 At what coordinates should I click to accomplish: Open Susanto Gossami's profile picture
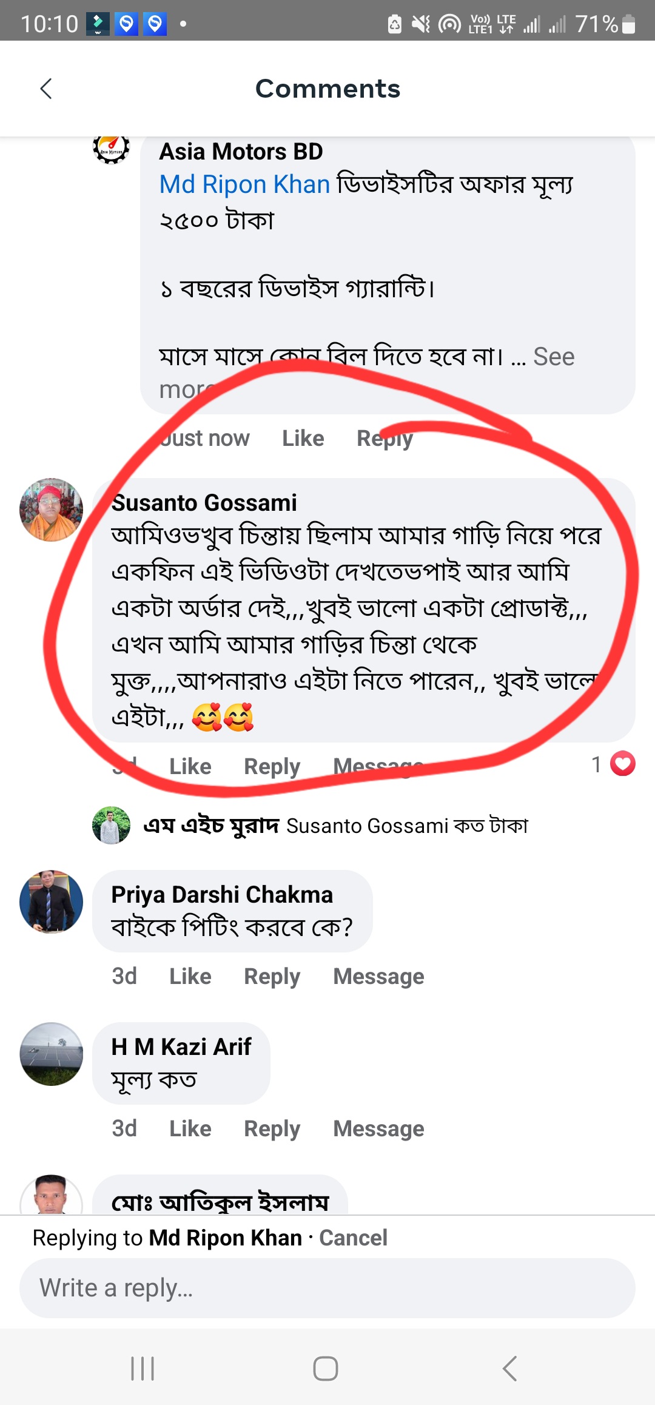click(51, 510)
